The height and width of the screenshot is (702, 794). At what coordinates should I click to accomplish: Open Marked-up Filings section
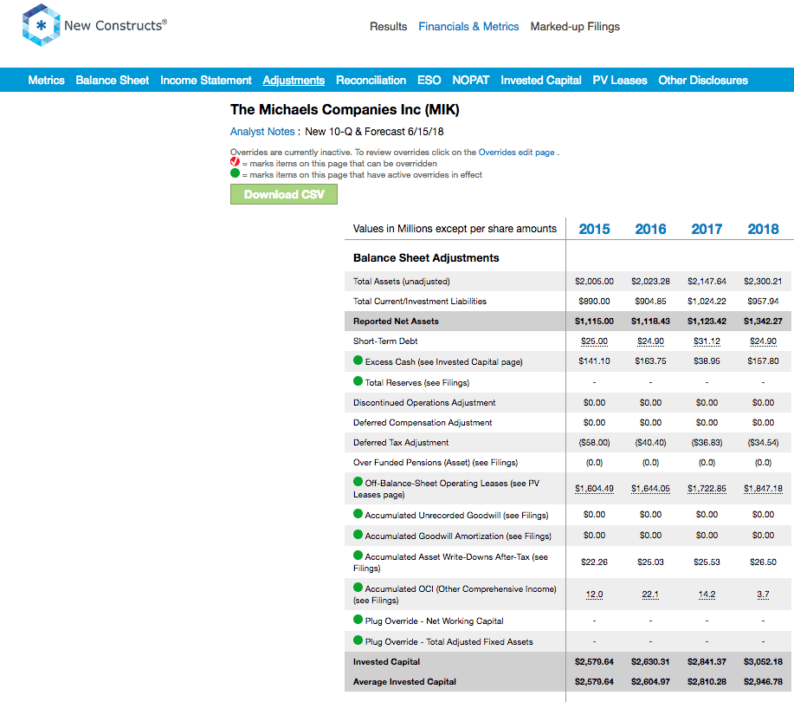[x=575, y=26]
